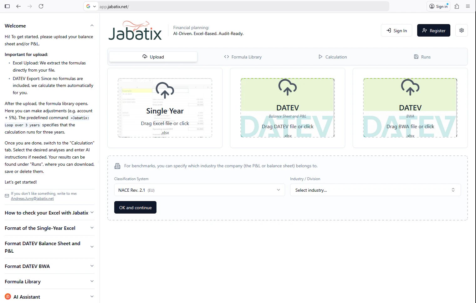Switch to the Formula Library tab
Viewport: 476px width, 303px height.
click(243, 57)
